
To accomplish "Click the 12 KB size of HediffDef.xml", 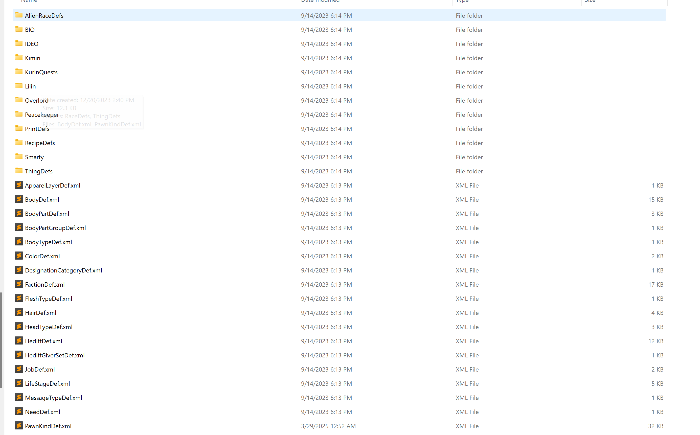I will coord(656,341).
